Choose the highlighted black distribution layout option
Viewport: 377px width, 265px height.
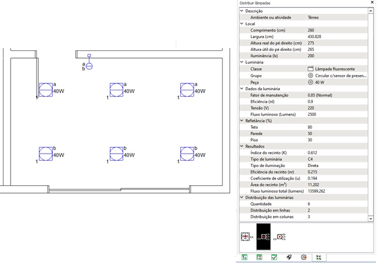coord(264,237)
